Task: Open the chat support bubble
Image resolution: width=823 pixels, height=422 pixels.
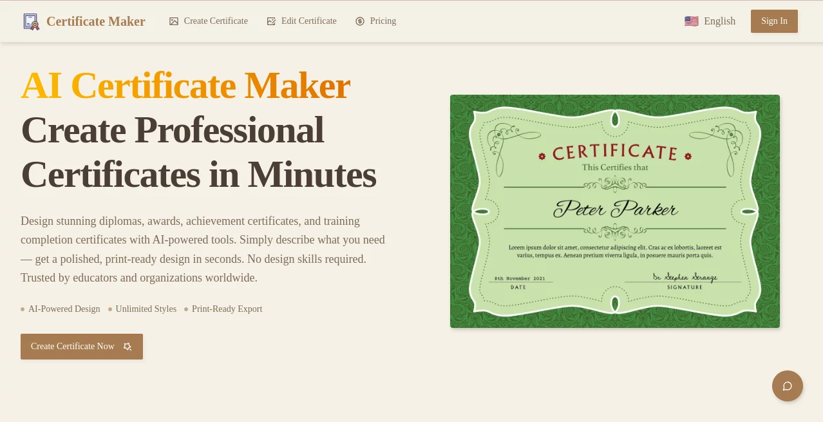Action: click(787, 385)
